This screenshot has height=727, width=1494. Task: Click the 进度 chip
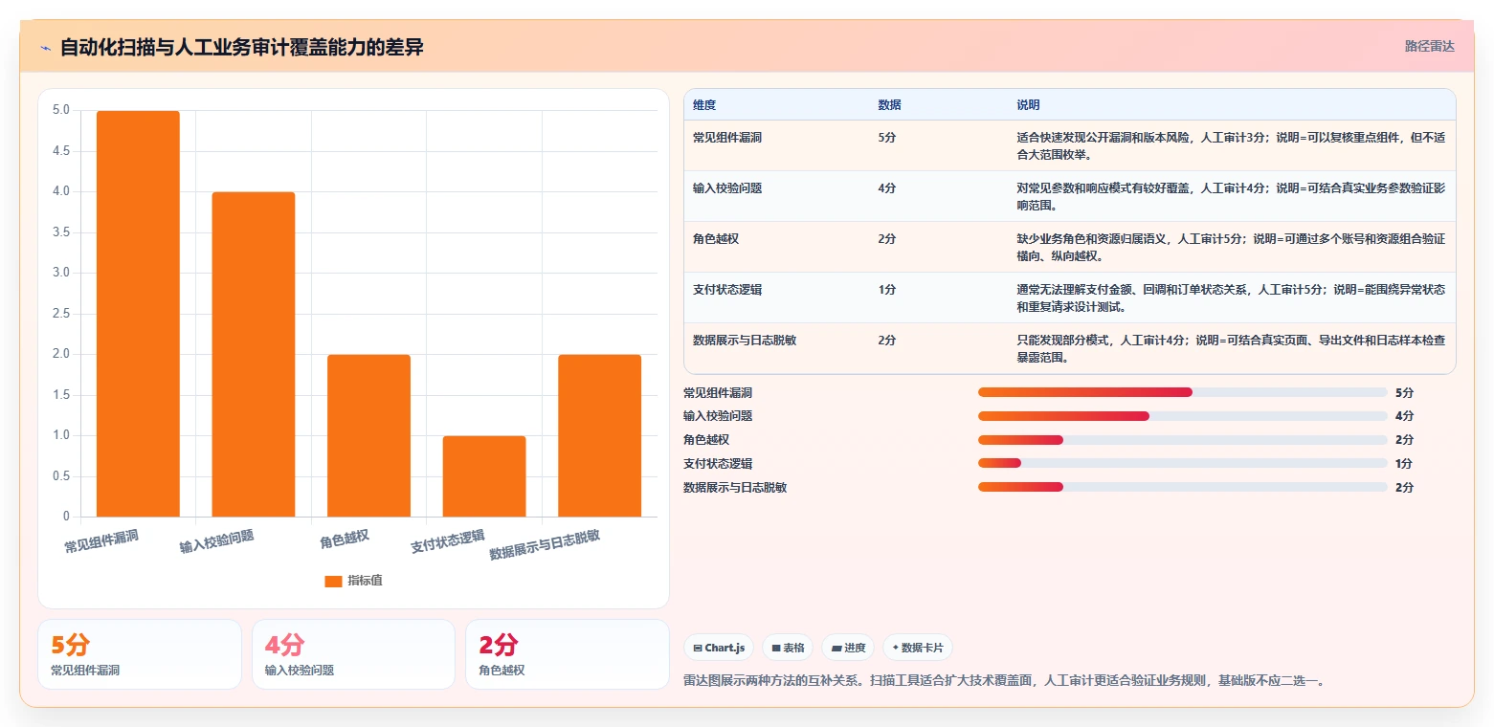tap(848, 648)
